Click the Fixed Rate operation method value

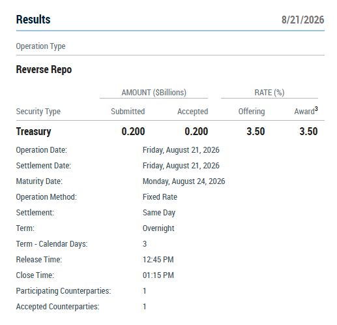160,197
